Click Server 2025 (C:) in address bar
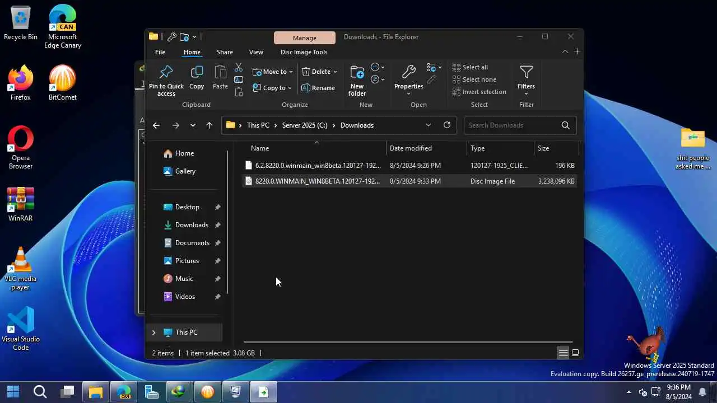Image resolution: width=717 pixels, height=403 pixels. [305, 125]
